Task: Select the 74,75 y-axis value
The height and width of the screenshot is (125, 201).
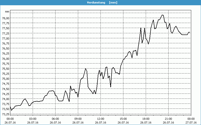Action: (x=6, y=84)
